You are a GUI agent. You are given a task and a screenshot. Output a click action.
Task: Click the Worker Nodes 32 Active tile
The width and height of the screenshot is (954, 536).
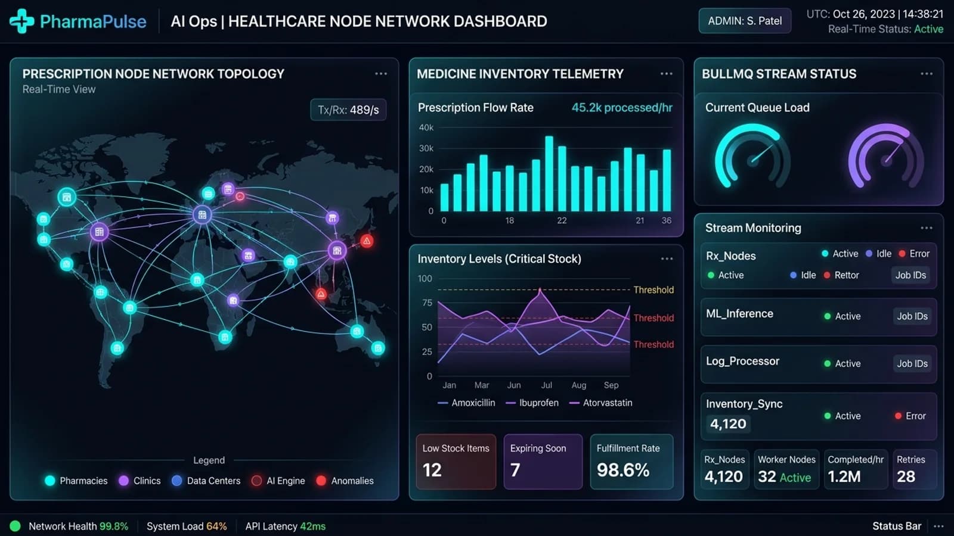[786, 469]
